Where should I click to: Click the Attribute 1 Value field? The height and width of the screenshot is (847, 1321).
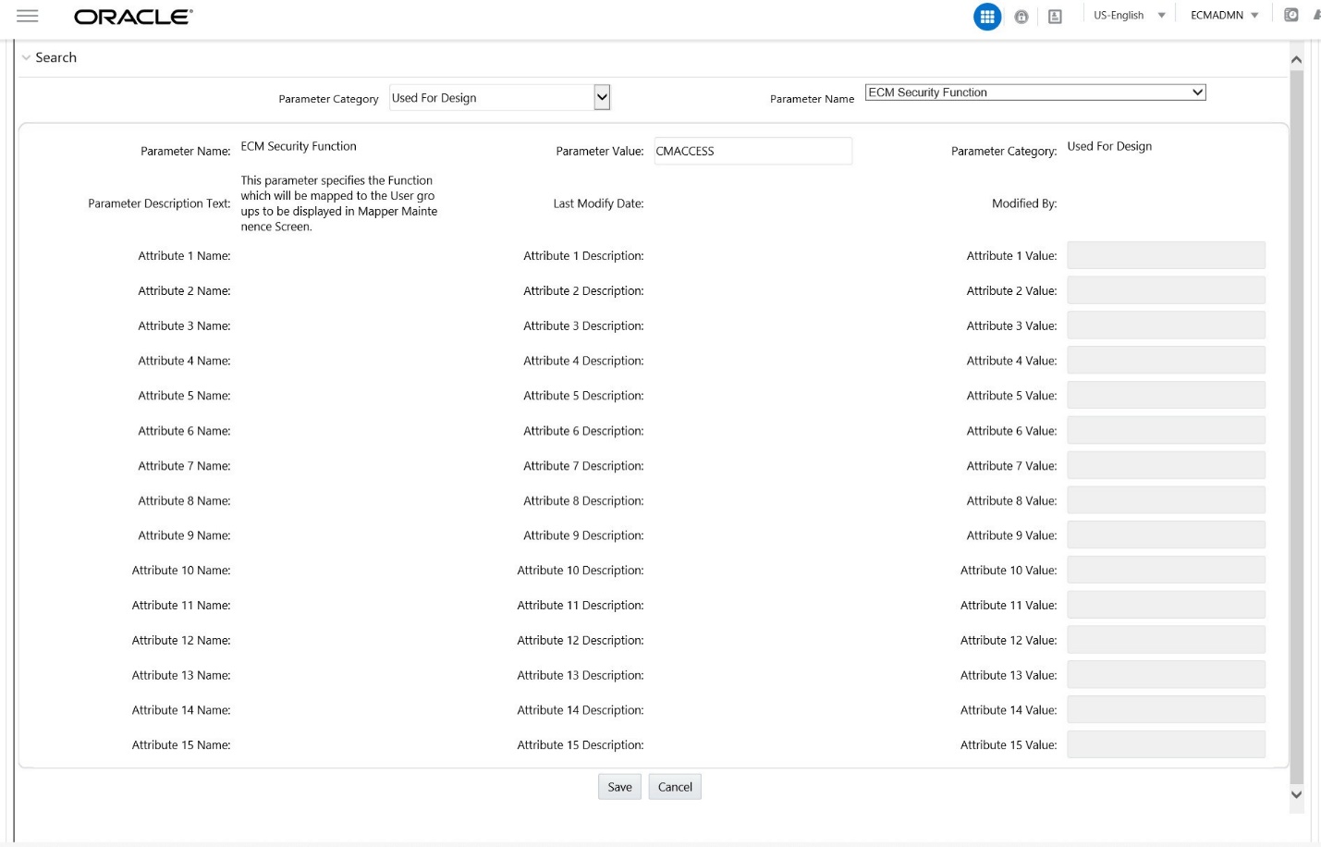point(1166,255)
